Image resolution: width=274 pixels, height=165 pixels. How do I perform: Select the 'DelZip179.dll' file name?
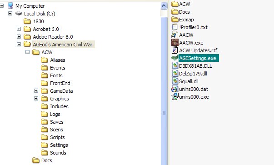point(193,74)
